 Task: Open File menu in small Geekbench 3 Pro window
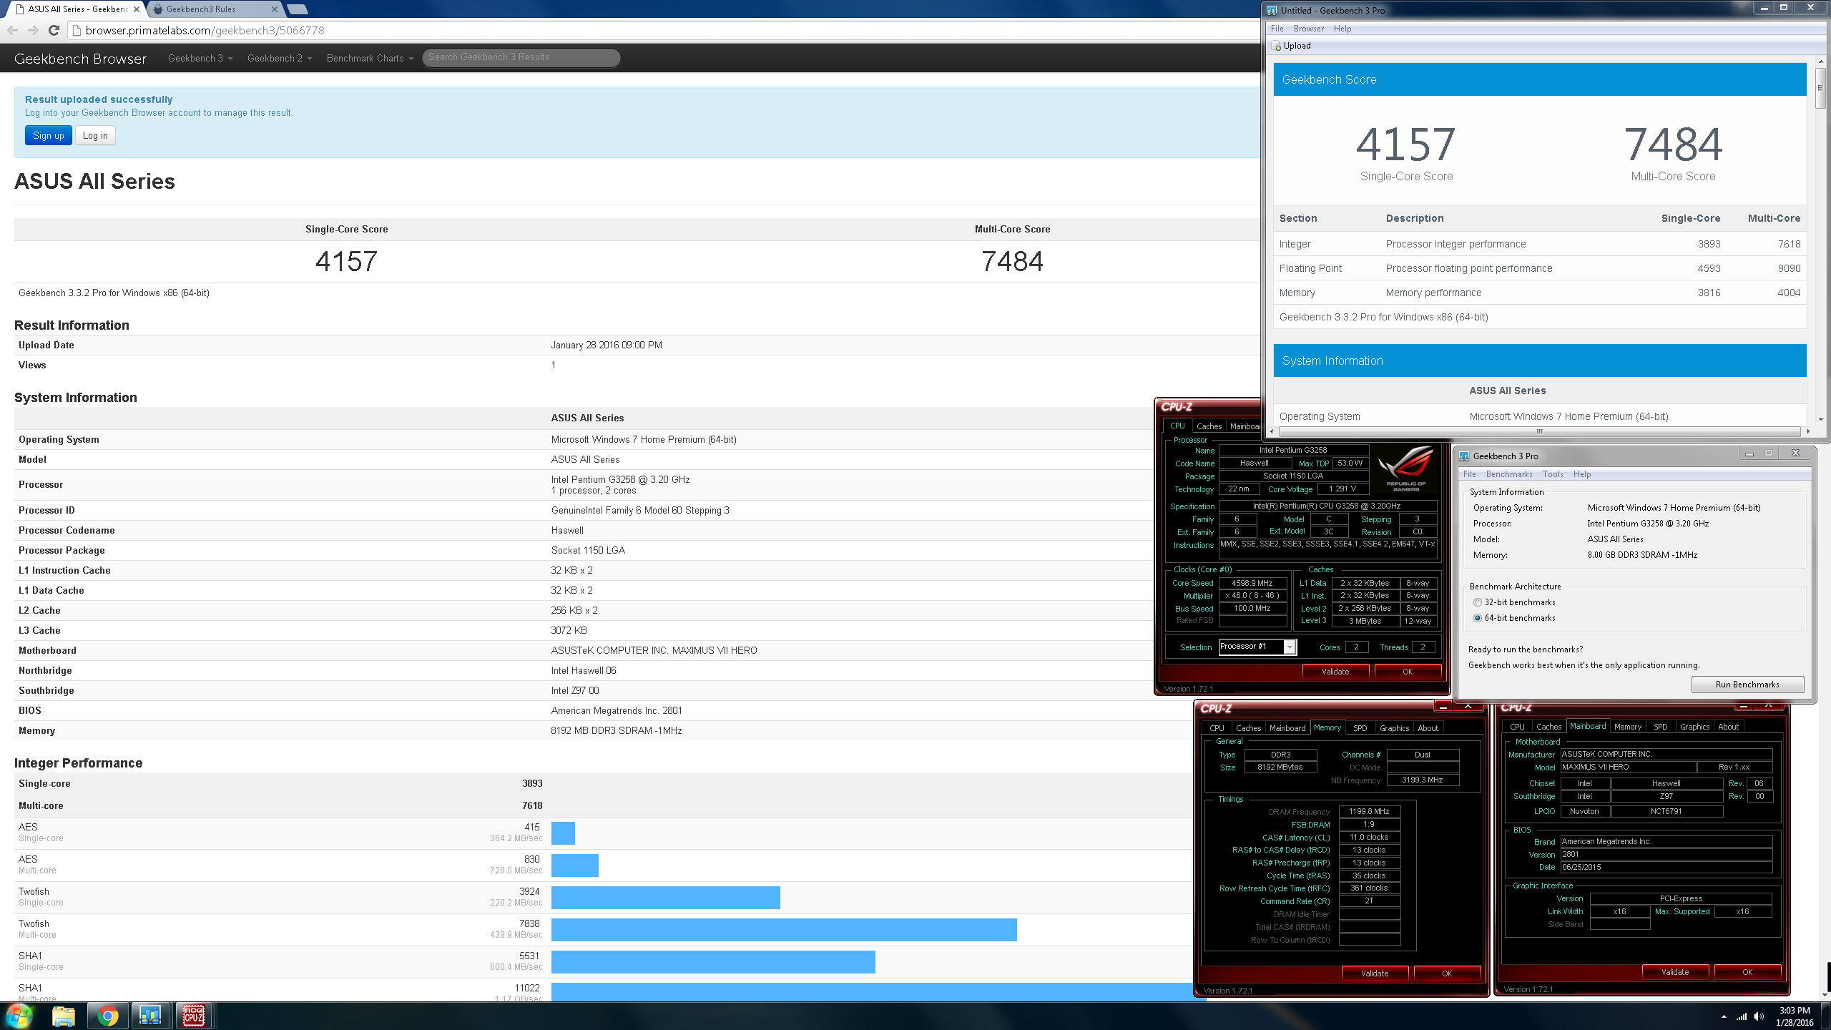pyautogui.click(x=1470, y=474)
